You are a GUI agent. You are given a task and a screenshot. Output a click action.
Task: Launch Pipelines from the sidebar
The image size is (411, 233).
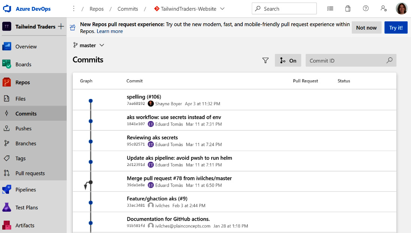coord(25,190)
